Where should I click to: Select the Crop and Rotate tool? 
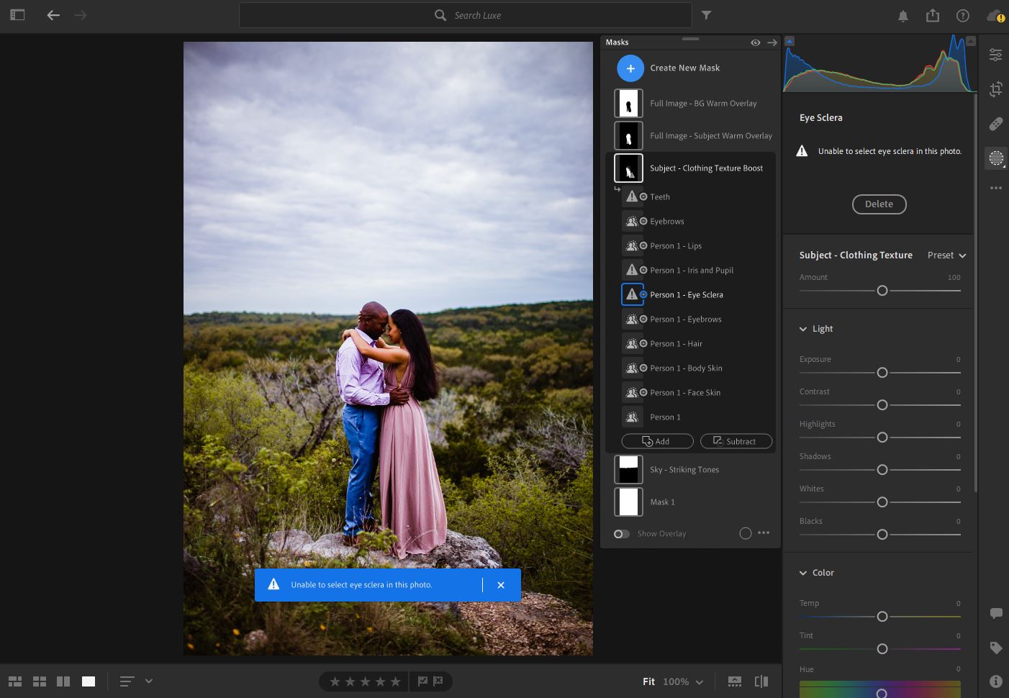(996, 89)
